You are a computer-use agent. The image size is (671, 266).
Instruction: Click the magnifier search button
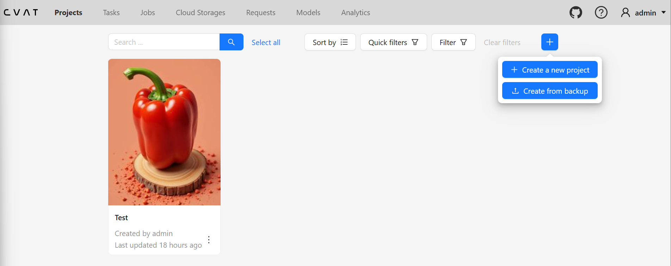tap(231, 42)
